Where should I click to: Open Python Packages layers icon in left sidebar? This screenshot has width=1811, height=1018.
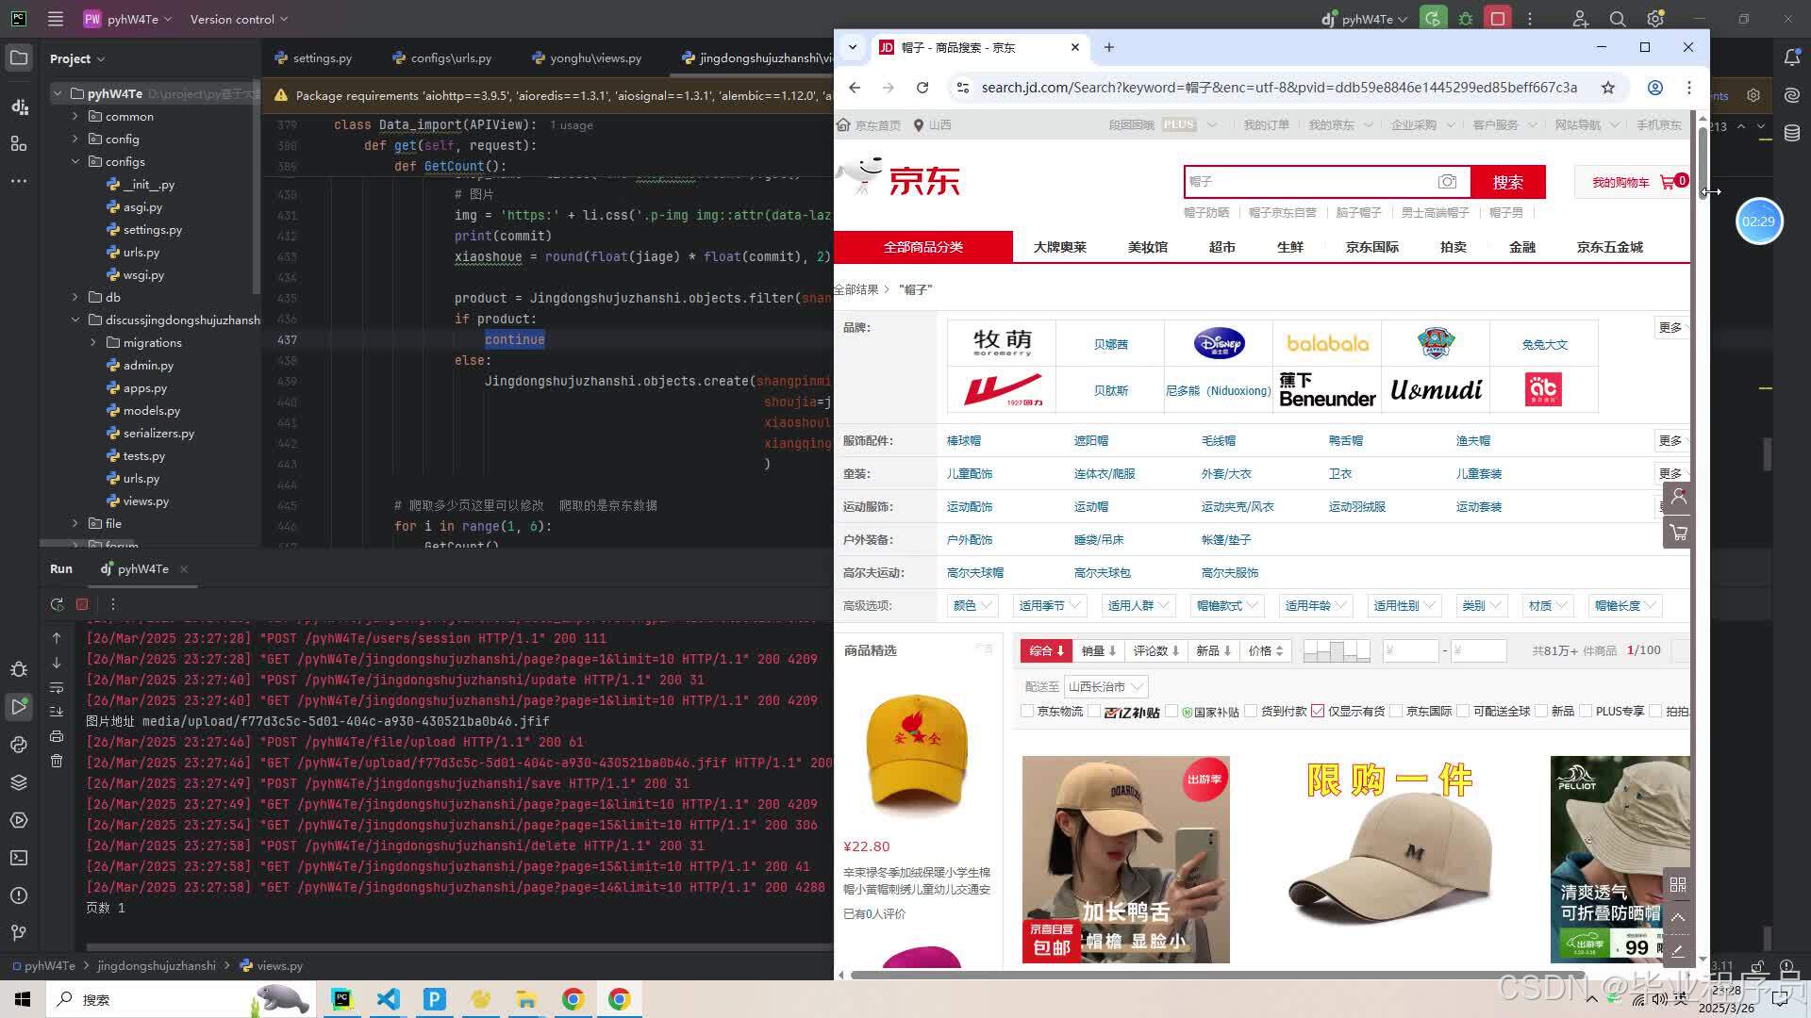coord(19,782)
